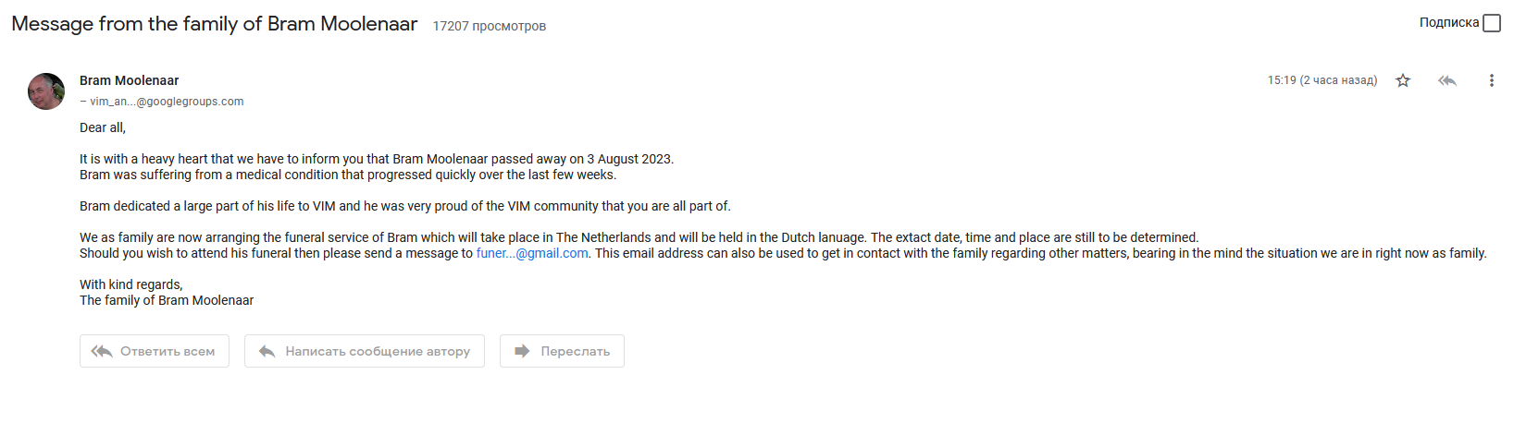This screenshot has height=423, width=1514.
Task: Click the 'Dear all,' greeting line
Action: 103,127
